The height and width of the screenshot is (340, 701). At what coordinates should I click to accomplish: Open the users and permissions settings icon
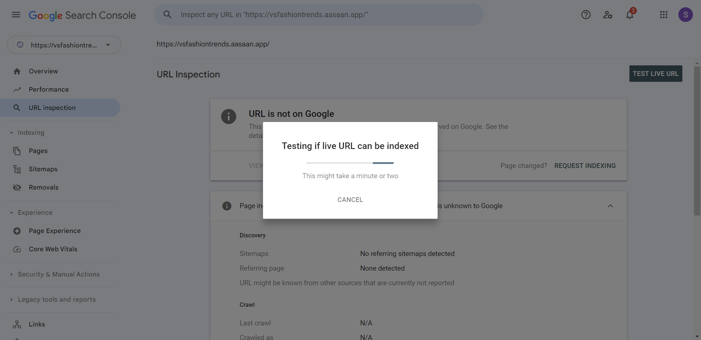click(608, 15)
